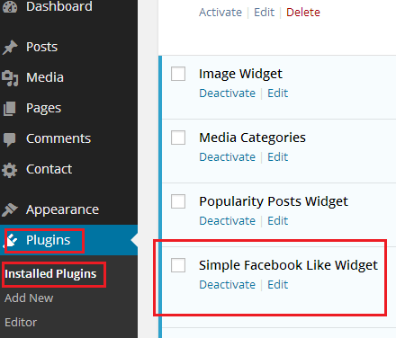Viewport: 396px width, 338px height.
Task: Click the Contact gear icon
Action: coord(10,170)
